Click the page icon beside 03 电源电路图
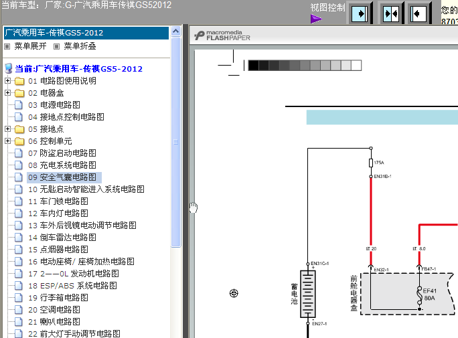 tap(18, 105)
